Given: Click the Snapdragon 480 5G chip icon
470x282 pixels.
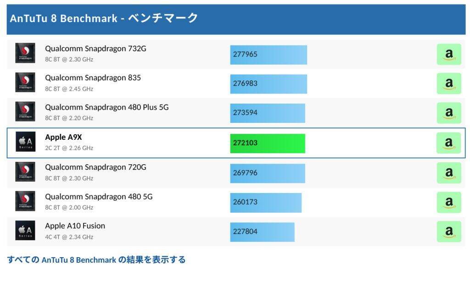Looking at the screenshot, I should [25, 201].
